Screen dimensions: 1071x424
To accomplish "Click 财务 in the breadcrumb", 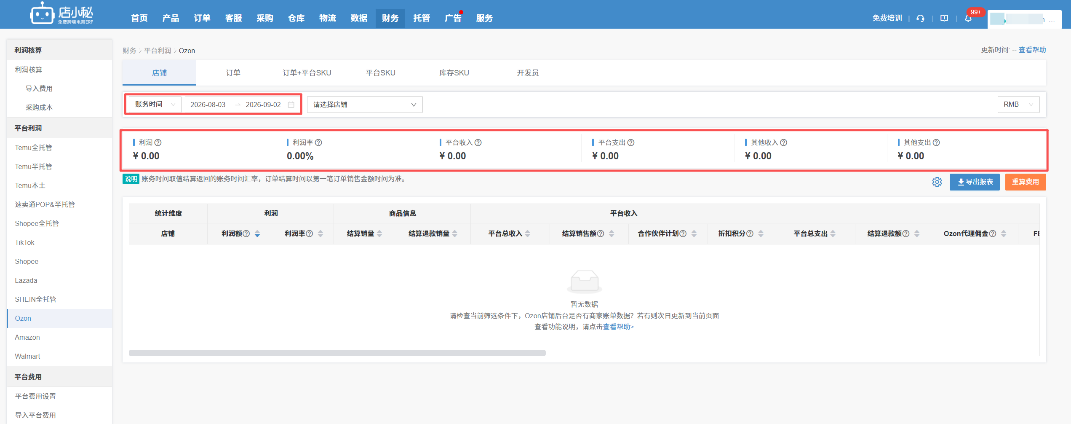I will [x=129, y=51].
